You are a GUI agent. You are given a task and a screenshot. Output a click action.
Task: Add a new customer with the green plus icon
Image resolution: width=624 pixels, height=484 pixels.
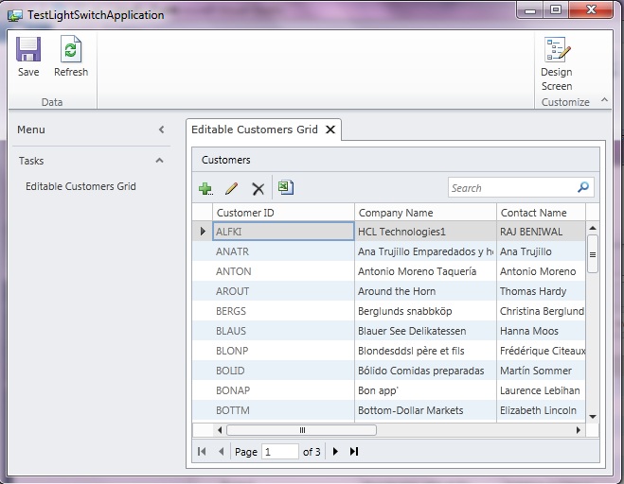[x=205, y=188]
